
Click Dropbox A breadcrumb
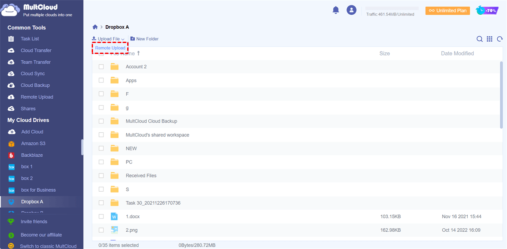[117, 27]
